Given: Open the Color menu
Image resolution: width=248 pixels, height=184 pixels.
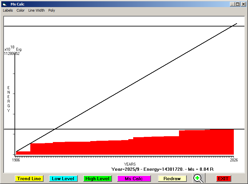Looking at the screenshot, I should (x=21, y=10).
